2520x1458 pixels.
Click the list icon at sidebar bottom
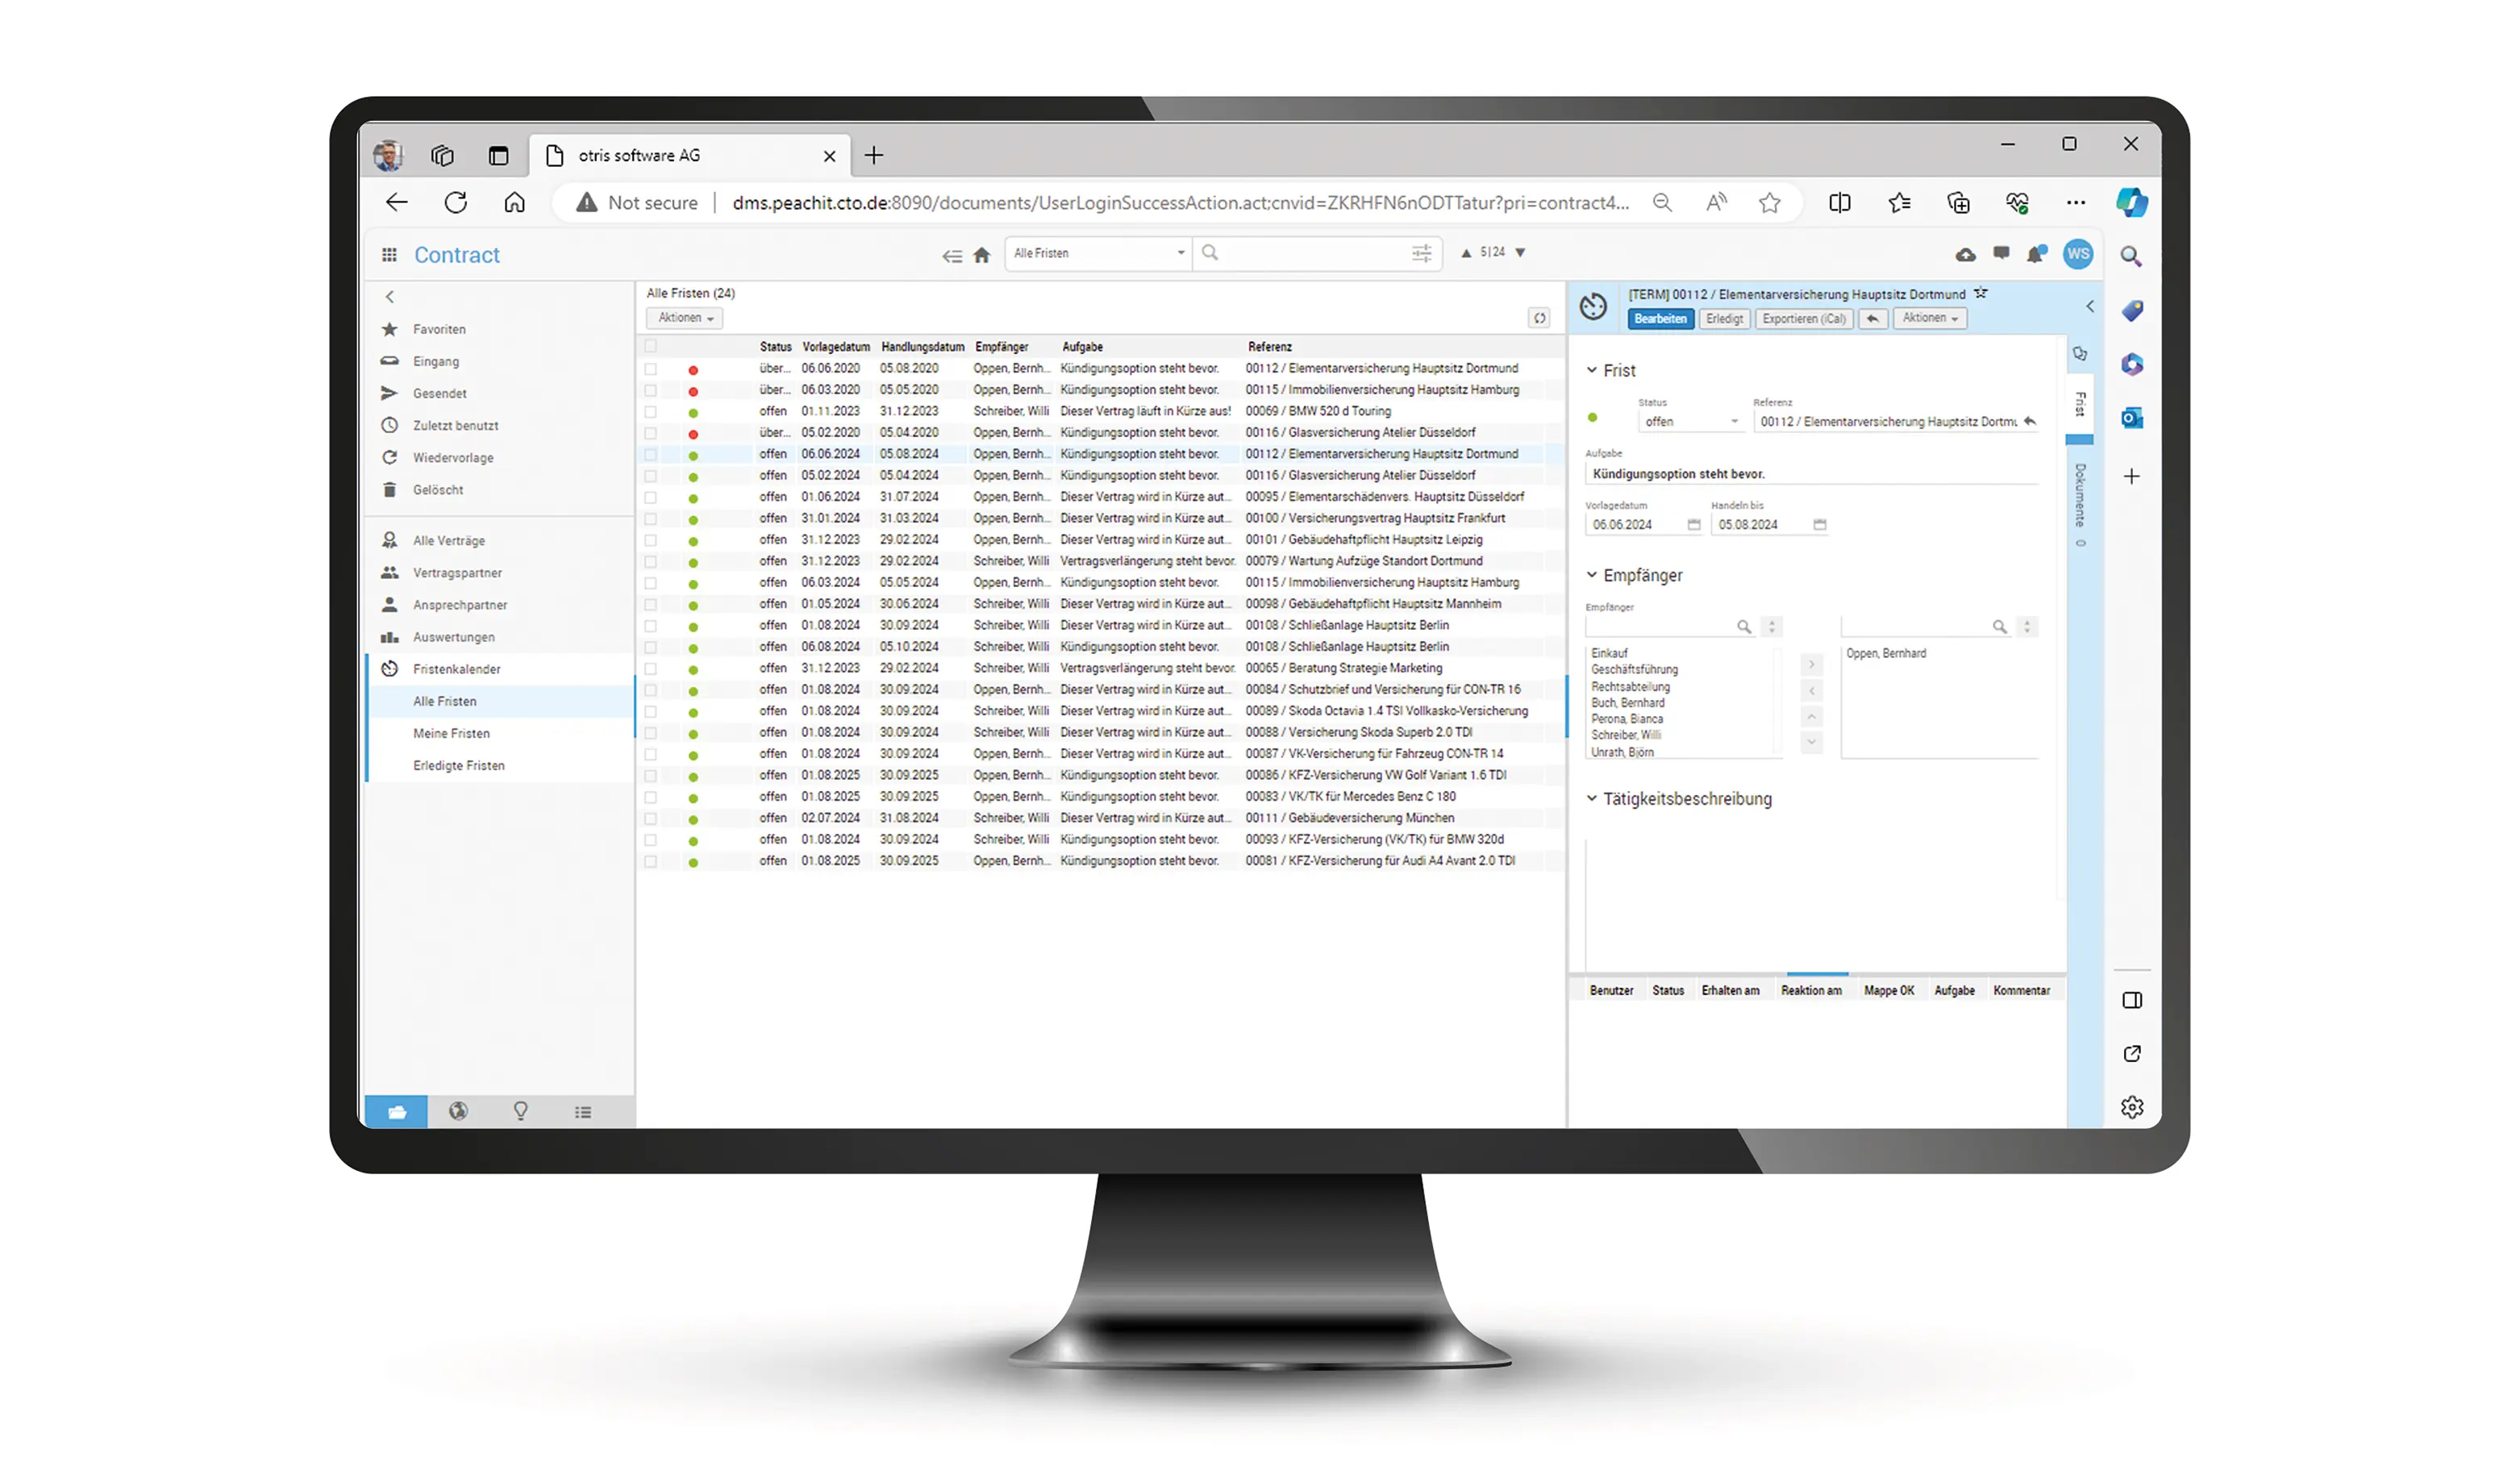pyautogui.click(x=583, y=1111)
